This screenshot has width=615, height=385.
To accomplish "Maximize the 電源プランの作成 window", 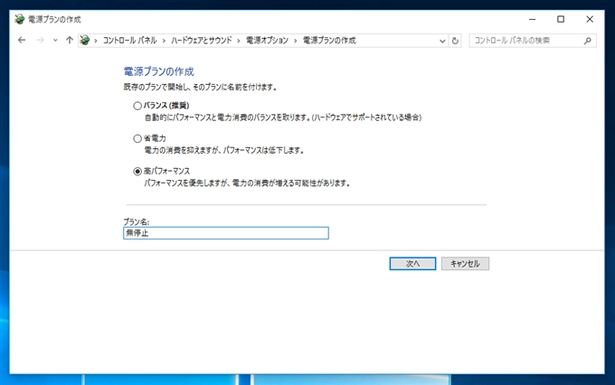I will 561,19.
